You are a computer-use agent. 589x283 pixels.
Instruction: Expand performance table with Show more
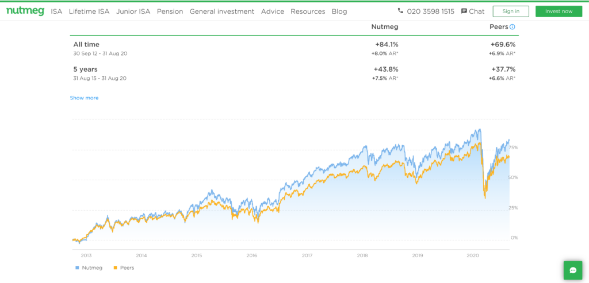coord(84,98)
